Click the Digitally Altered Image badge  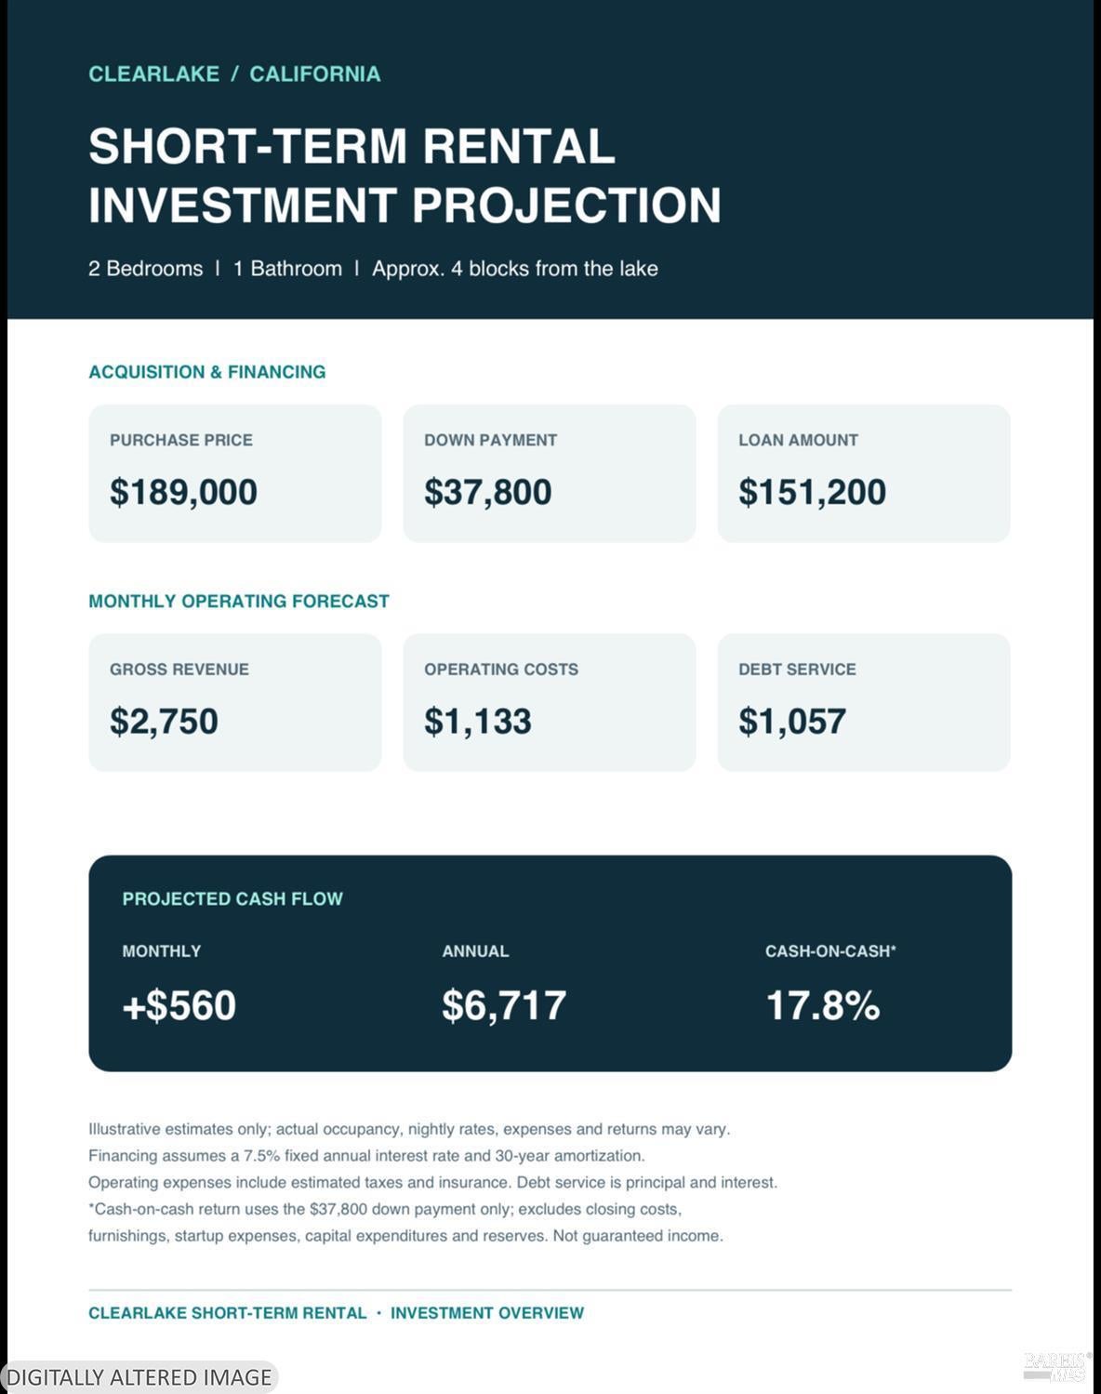[139, 1376]
